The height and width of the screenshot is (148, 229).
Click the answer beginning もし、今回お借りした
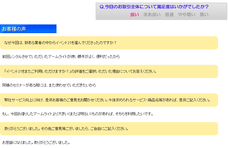[78, 114]
